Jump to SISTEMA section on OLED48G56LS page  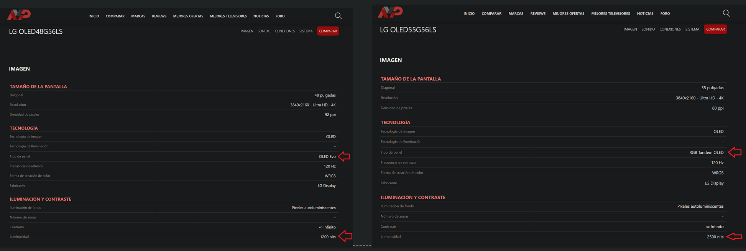(x=306, y=31)
